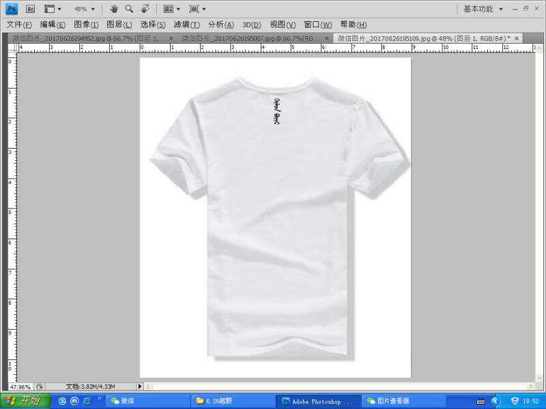Open the 3D(D) menu
The height and width of the screenshot is (409, 546).
[252, 25]
